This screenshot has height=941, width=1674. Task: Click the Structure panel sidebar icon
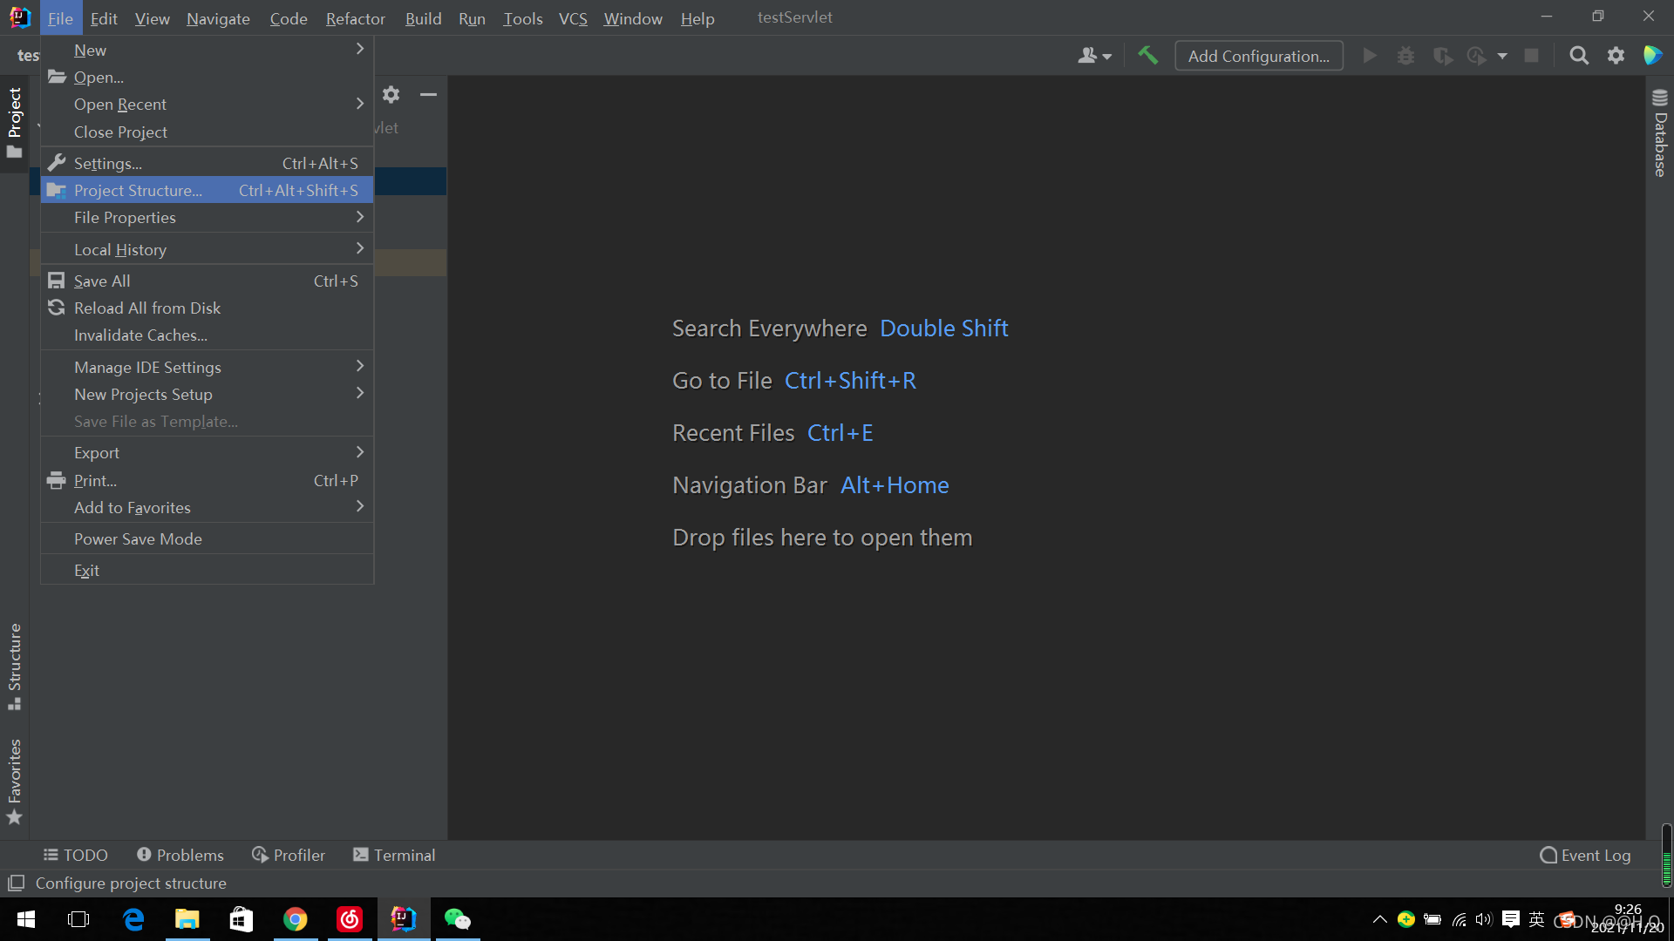pos(15,667)
